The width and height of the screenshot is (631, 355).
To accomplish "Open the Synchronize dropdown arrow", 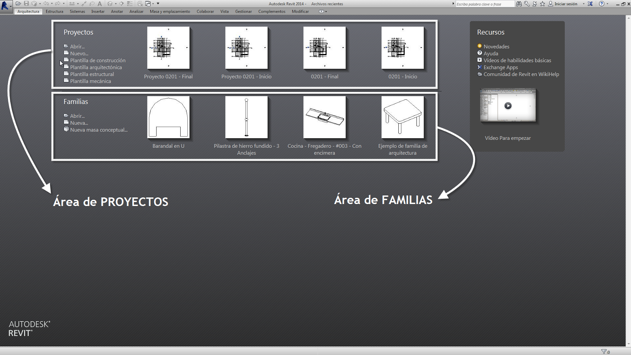I will coord(40,4).
